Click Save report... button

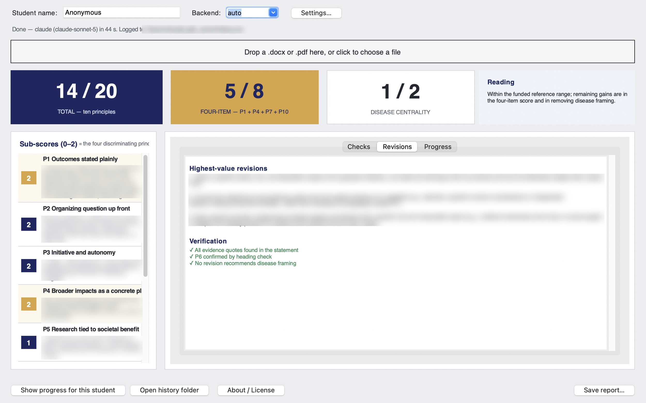click(x=604, y=390)
